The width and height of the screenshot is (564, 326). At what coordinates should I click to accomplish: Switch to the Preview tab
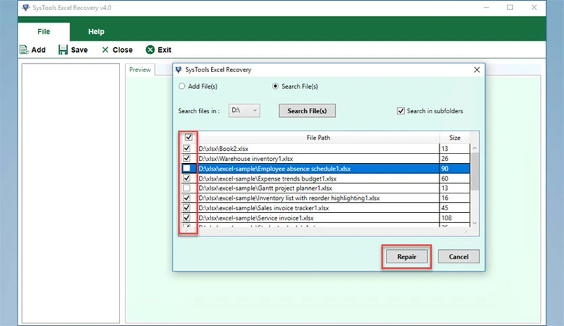pos(140,69)
